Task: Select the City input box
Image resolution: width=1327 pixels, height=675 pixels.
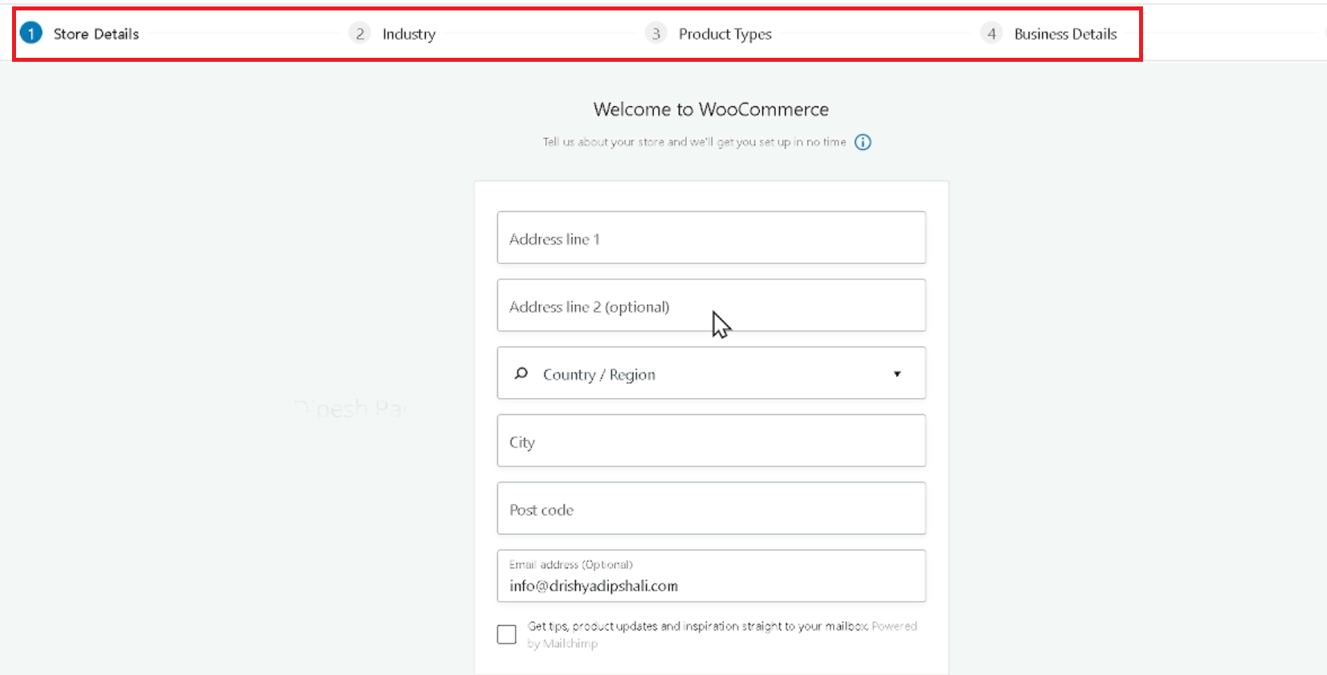Action: tap(711, 441)
